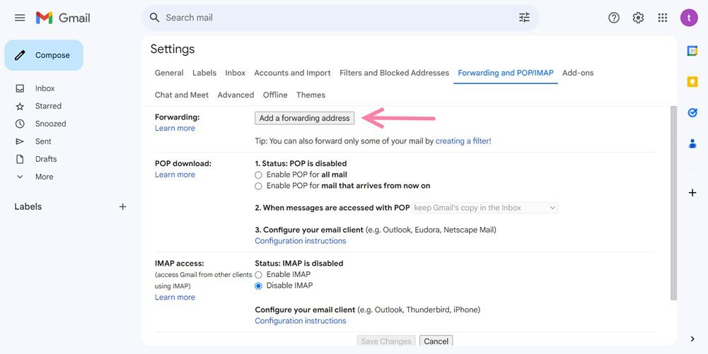This screenshot has width=708, height=354.
Task: Click Add a forwarding address button
Action: 304,118
